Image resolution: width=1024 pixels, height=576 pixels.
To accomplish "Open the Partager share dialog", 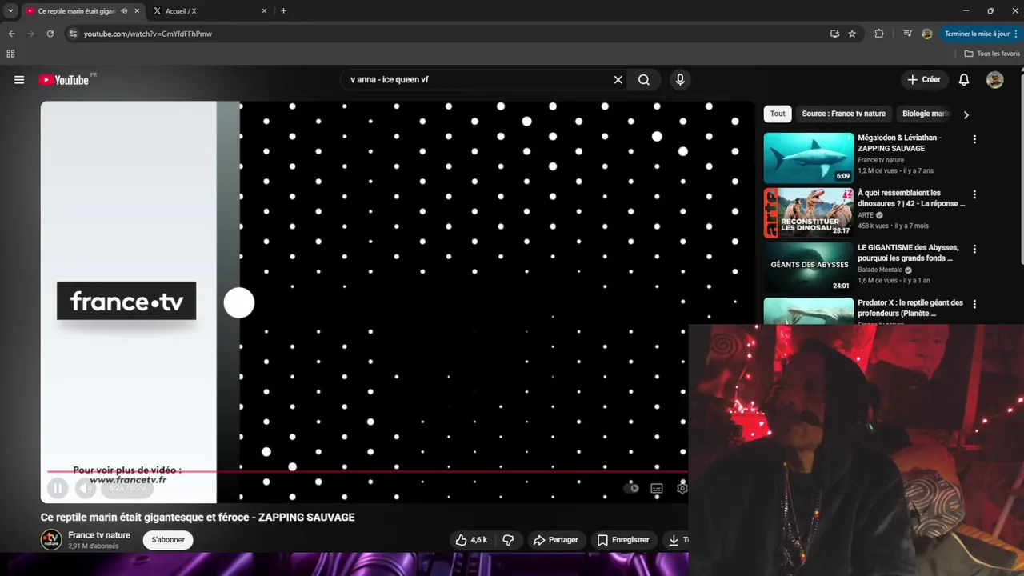I will point(555,540).
